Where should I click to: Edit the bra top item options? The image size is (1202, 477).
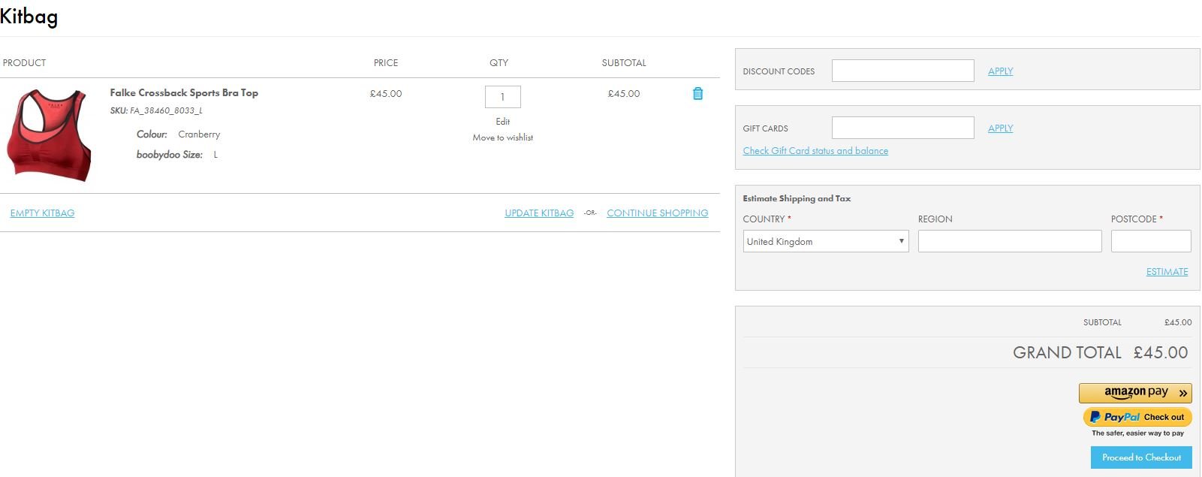(502, 122)
